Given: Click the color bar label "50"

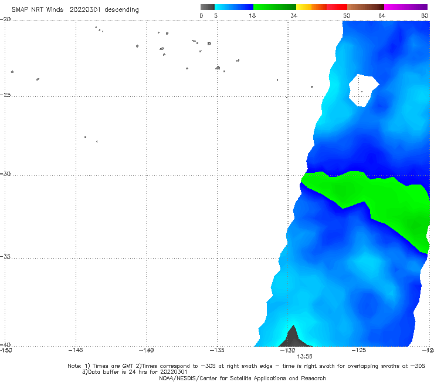Looking at the screenshot, I should point(347,15).
